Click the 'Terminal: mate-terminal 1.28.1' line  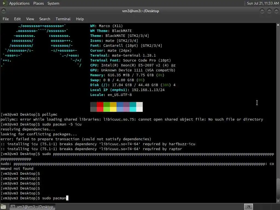(123, 55)
